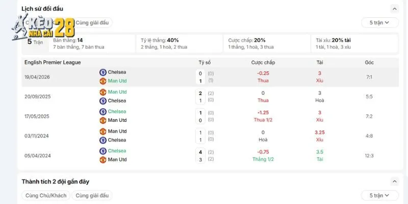Click Chelsea crest in 17/05/2025 match

103,112
